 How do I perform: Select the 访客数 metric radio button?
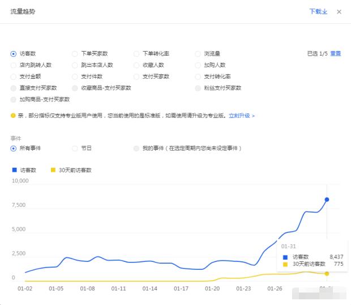point(14,54)
